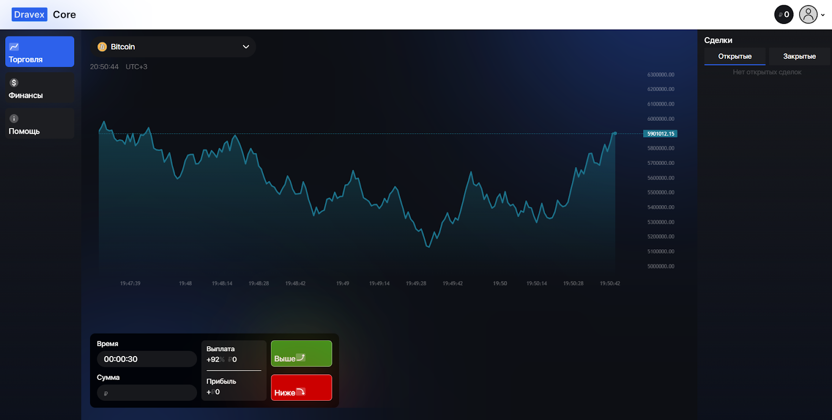Click the Выплата payout label
Image resolution: width=832 pixels, height=420 pixels.
[220, 349]
